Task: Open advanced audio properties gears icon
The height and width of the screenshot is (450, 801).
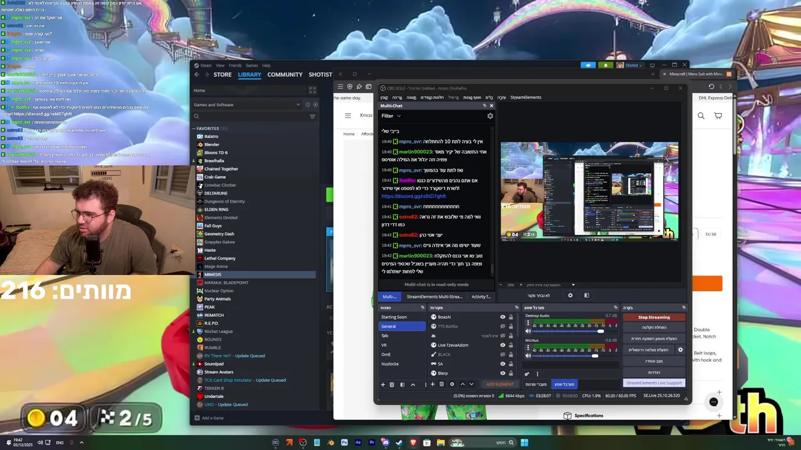Action: point(527,374)
